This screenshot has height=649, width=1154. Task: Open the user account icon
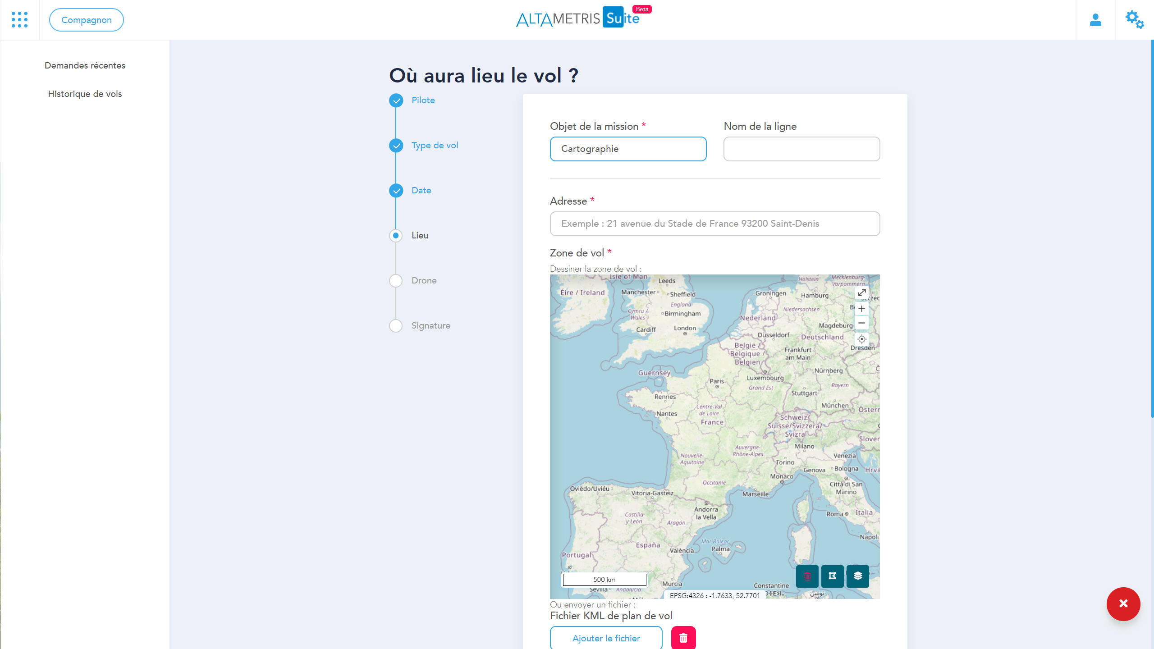[x=1095, y=20]
